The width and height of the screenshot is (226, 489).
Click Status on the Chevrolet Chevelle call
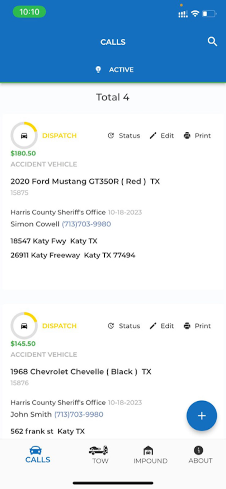[124, 326]
